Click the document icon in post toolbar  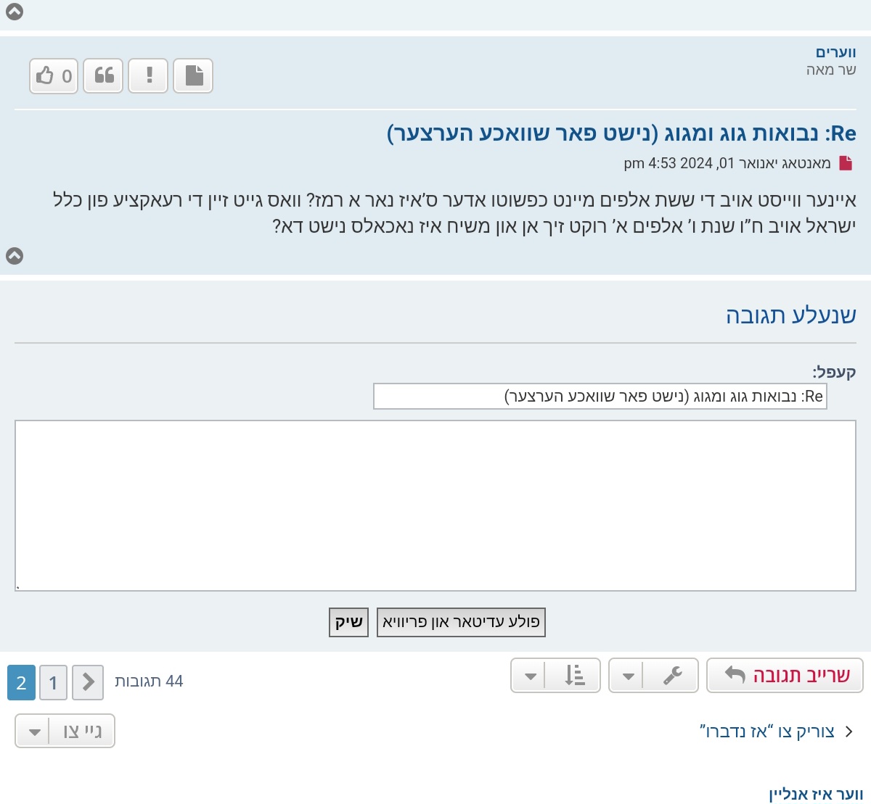(194, 76)
